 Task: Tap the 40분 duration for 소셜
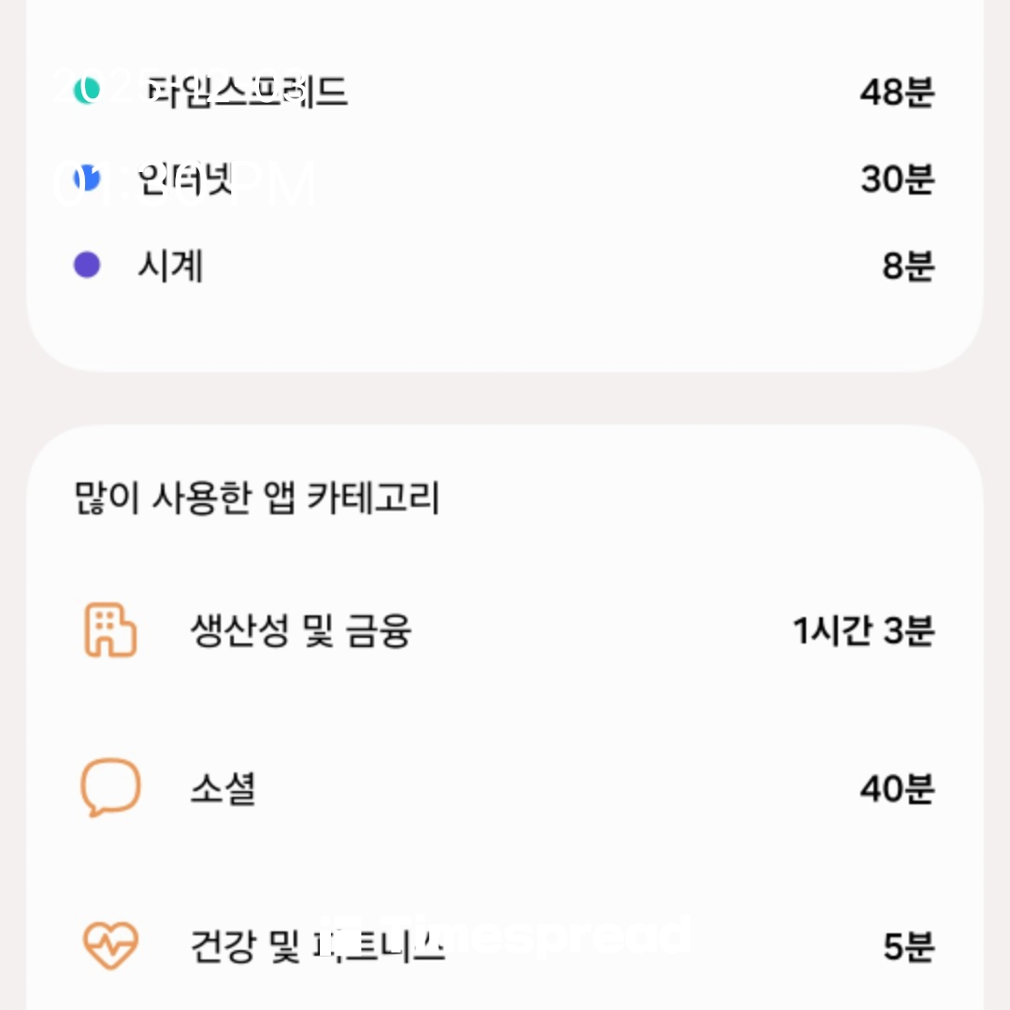pyautogui.click(x=897, y=788)
